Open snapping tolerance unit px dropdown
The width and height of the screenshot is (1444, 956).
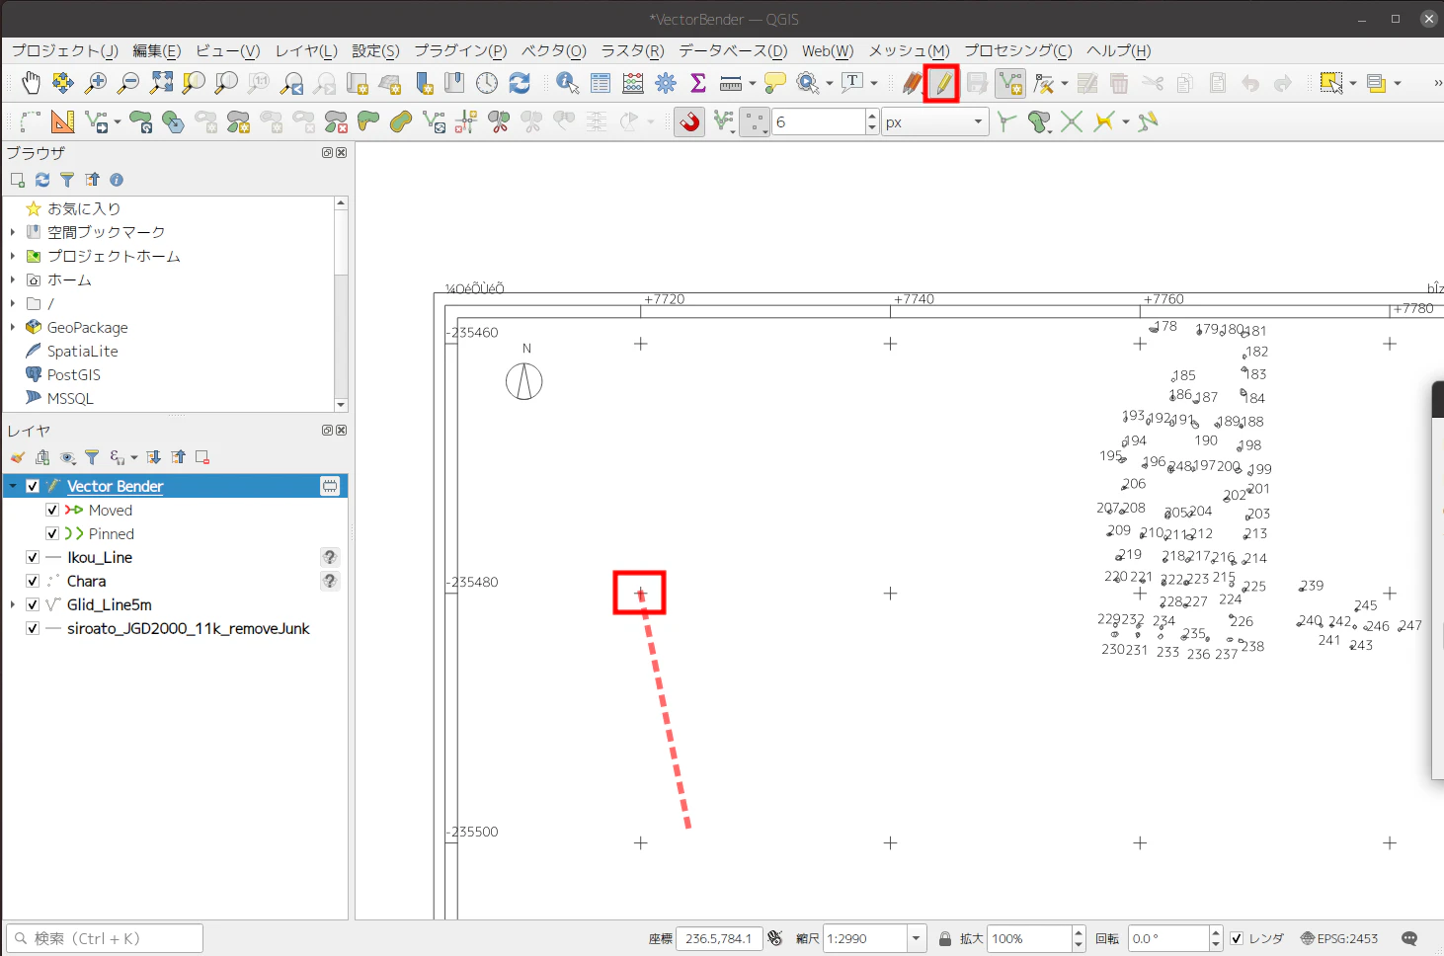934,121
